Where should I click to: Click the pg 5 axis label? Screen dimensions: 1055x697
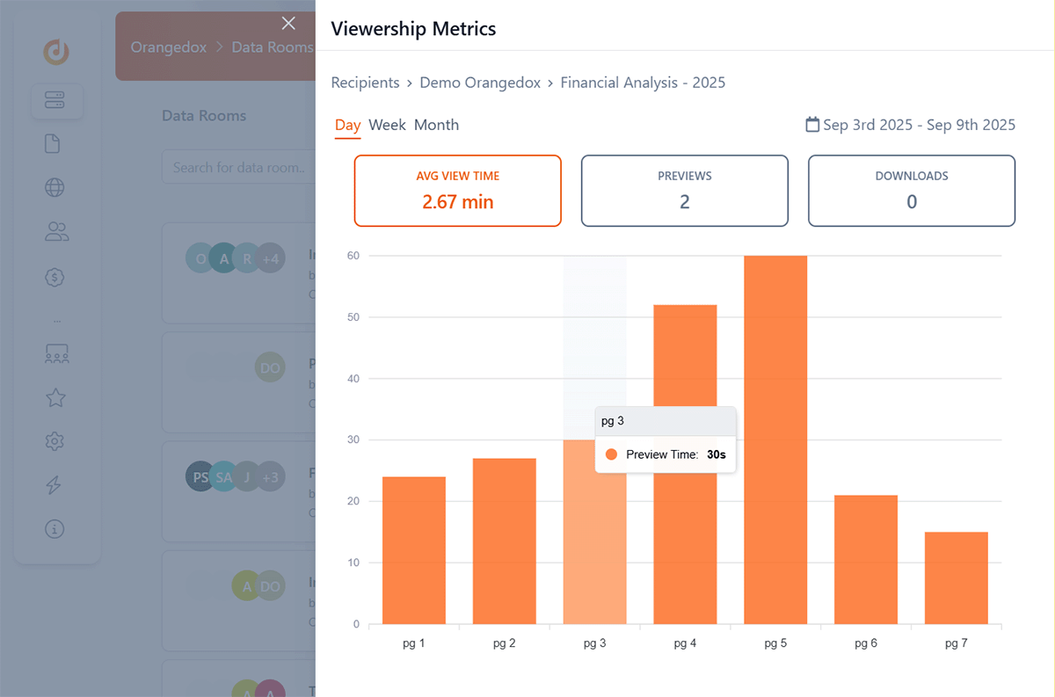pyautogui.click(x=775, y=643)
